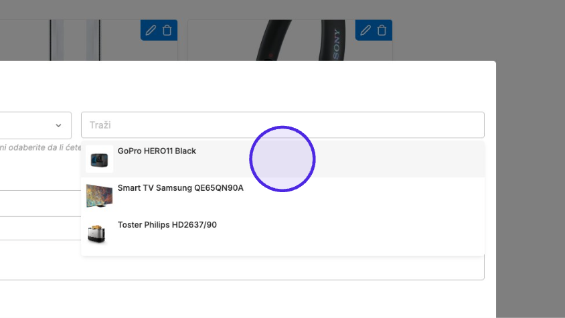Select GoPro HERO11 Black from the list

coord(282,159)
